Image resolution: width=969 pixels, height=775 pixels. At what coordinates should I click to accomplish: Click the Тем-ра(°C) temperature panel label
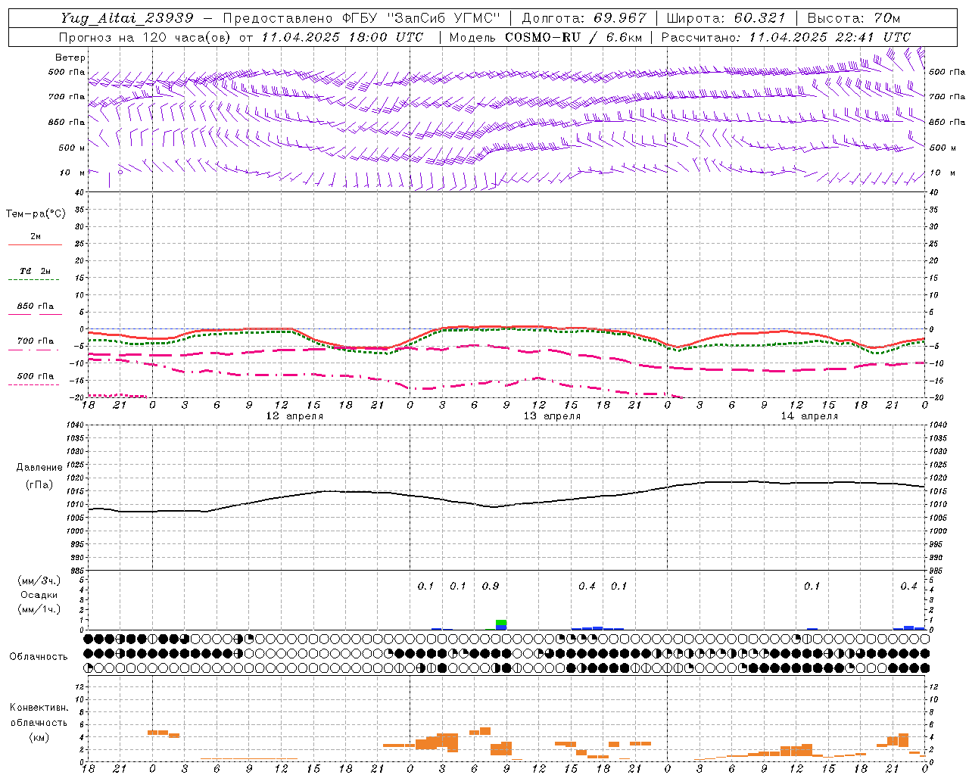[x=36, y=214]
